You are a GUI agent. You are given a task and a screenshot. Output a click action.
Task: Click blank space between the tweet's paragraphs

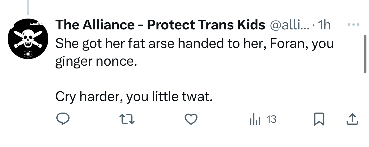[x=172, y=79]
